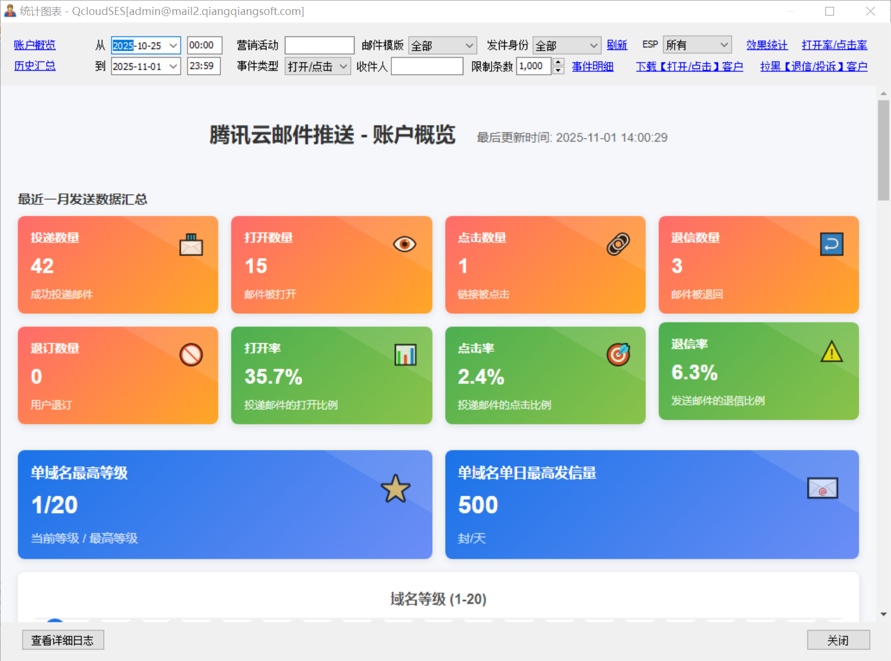
Task: Click the target icon on 点击率 card
Action: point(618,355)
